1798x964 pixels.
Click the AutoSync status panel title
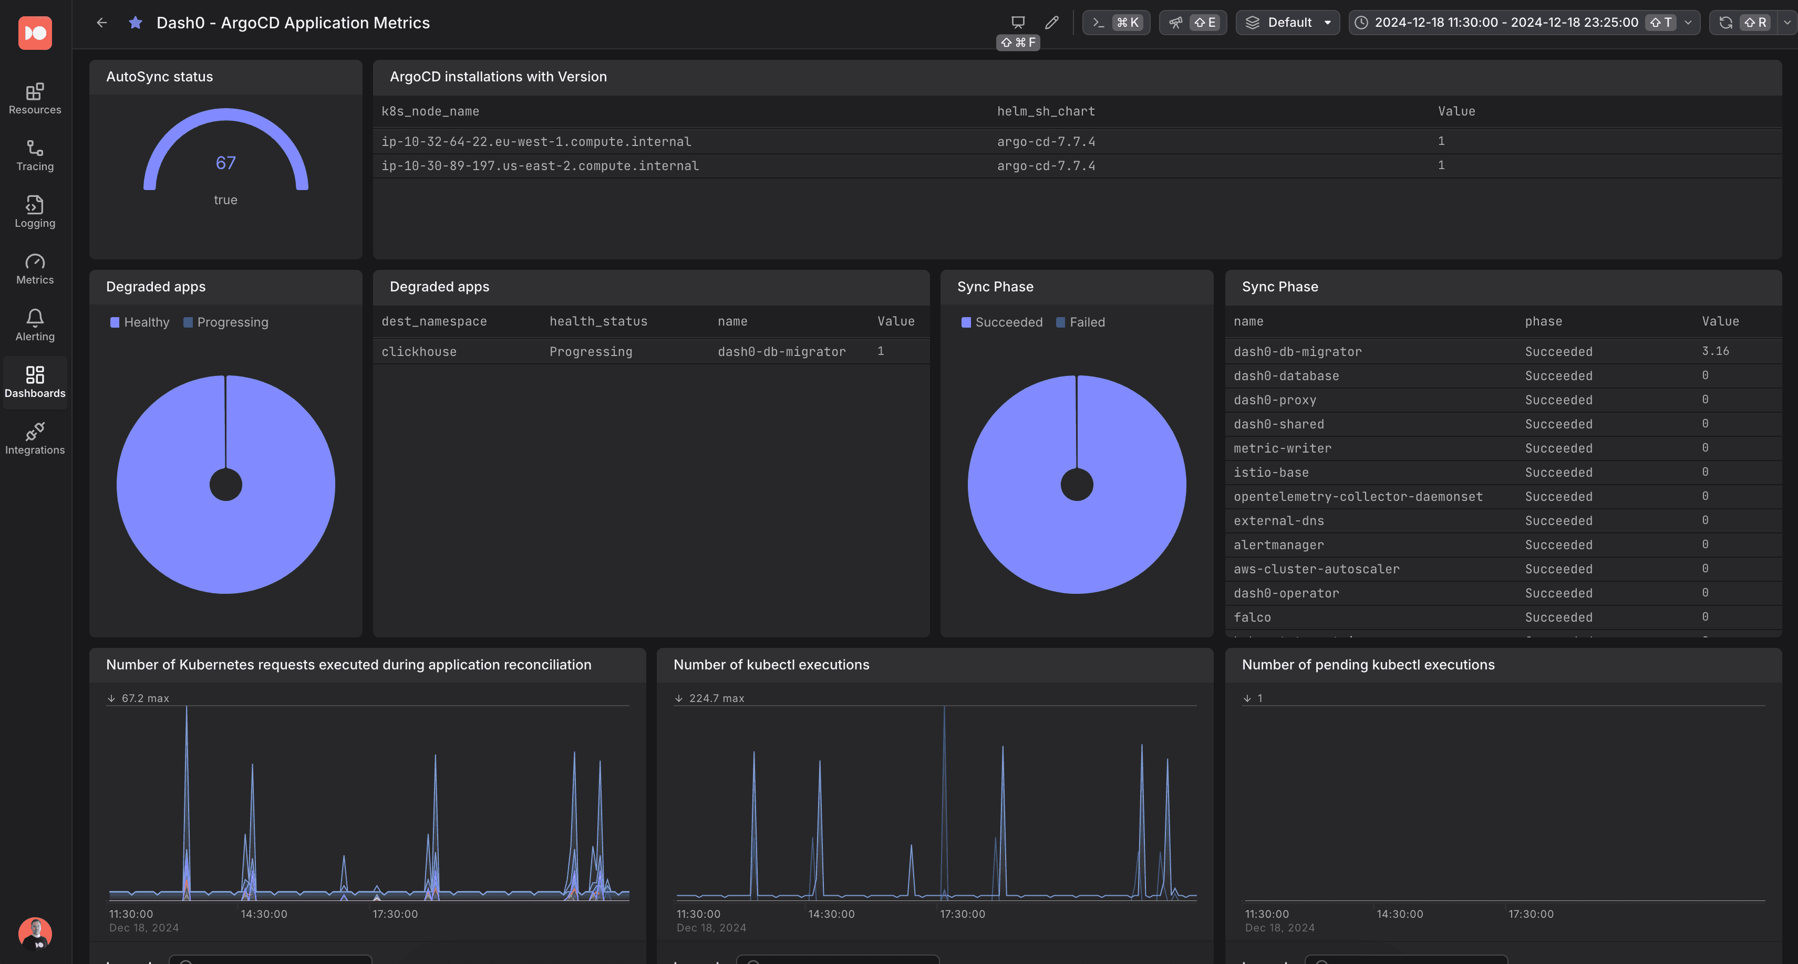159,77
